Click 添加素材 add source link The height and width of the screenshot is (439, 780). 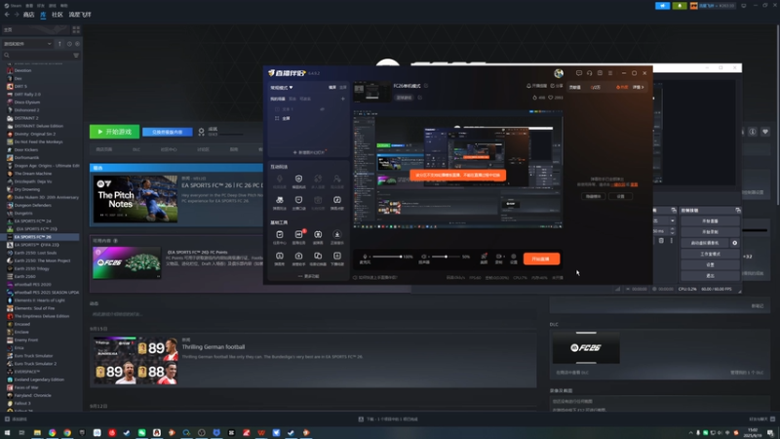(x=309, y=152)
